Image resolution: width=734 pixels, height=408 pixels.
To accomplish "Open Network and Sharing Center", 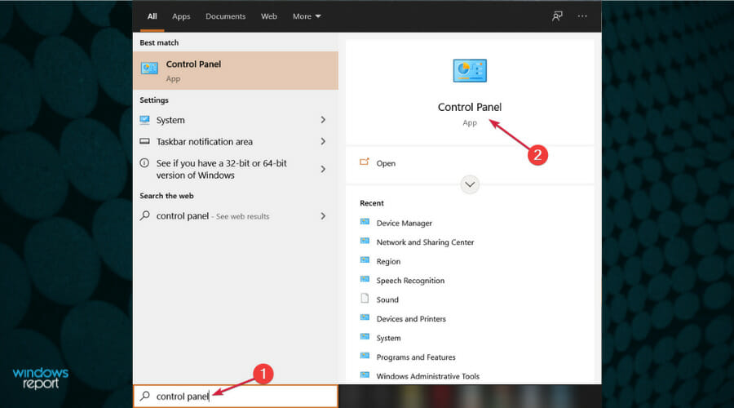I will [x=425, y=242].
